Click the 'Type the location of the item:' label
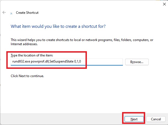 pyautogui.click(x=32, y=55)
